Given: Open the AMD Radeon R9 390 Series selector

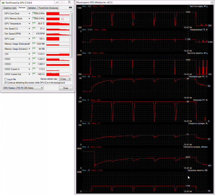Looking at the screenshot, I should pos(23,88).
